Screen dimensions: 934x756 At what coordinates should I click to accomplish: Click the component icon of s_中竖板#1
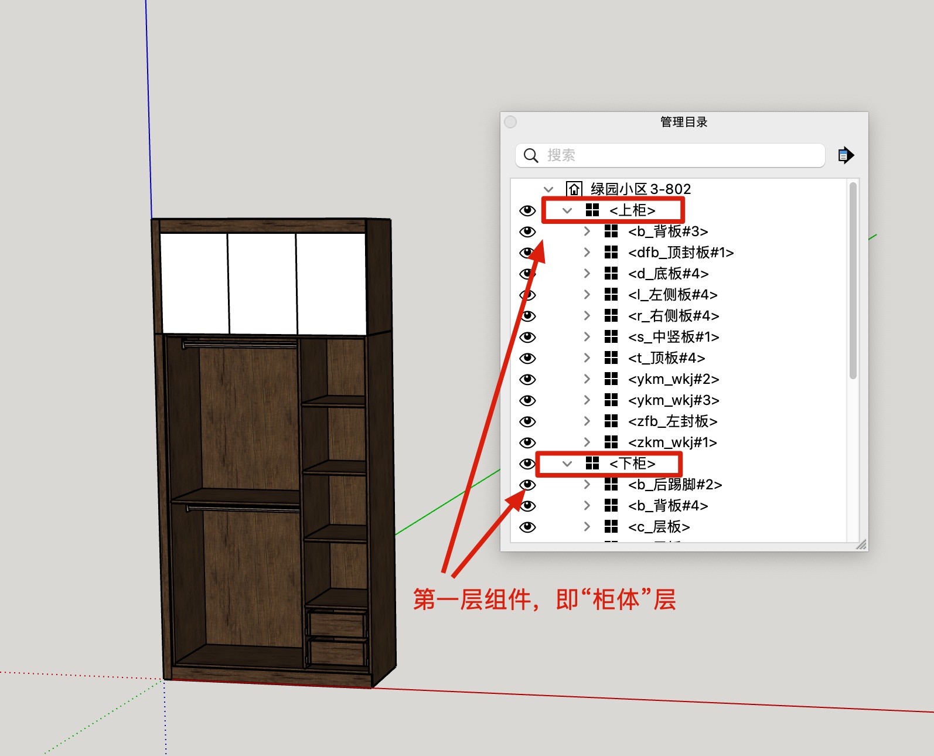tap(611, 336)
